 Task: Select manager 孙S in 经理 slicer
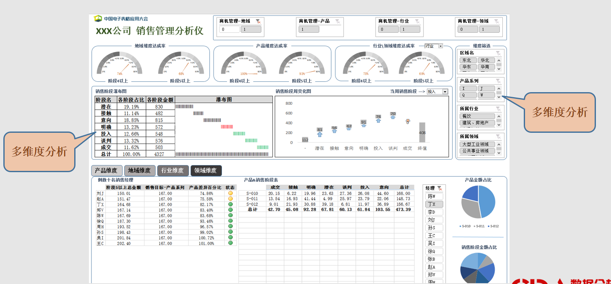click(x=434, y=228)
